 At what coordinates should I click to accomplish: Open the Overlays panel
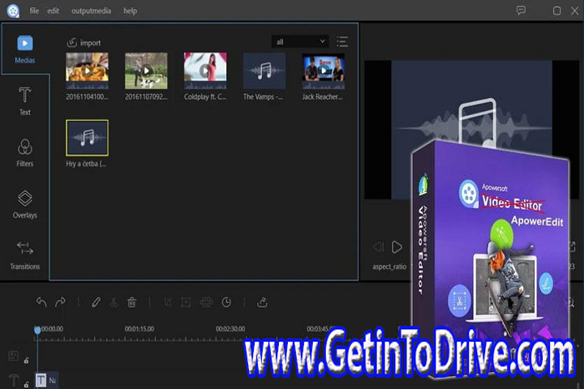(24, 204)
